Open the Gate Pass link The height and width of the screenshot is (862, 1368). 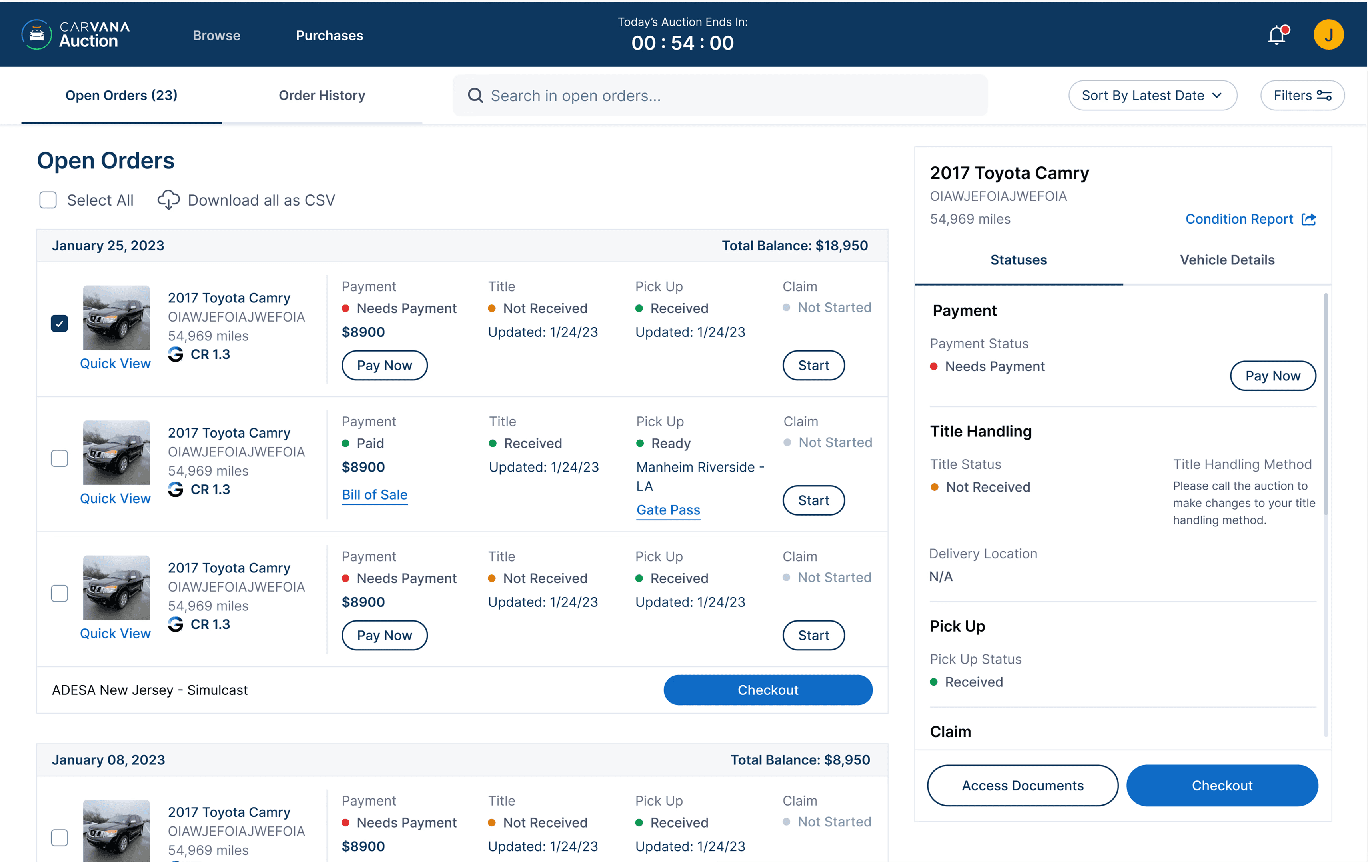[668, 510]
